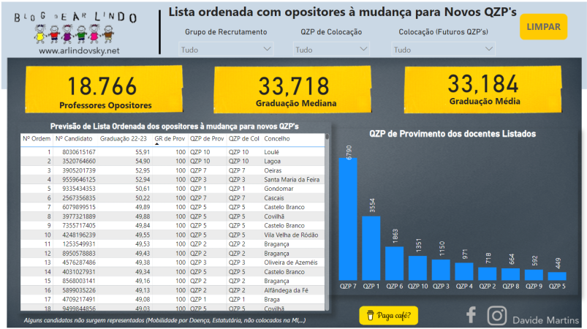Click the QZP de Prov column header

(207, 138)
